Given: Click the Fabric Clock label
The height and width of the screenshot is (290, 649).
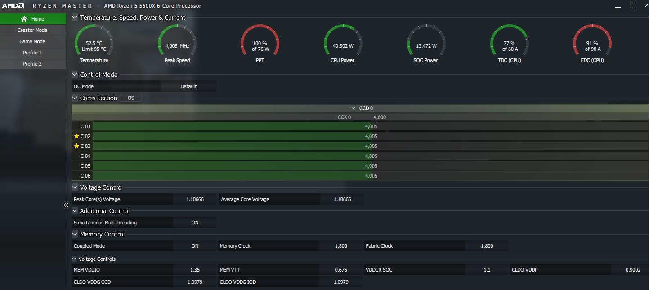Looking at the screenshot, I should (x=379, y=246).
